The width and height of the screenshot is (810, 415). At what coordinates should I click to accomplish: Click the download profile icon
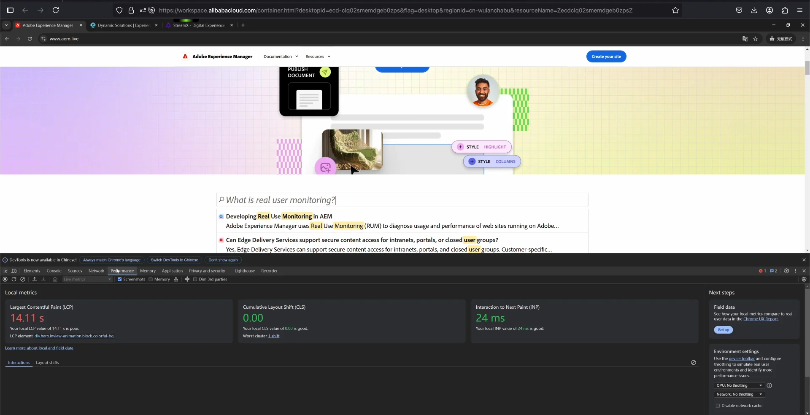(43, 279)
